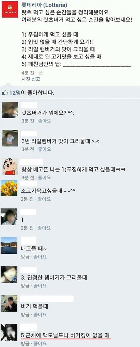
Task: Like the comment 랏츠버거가 뭐에요?
Action: point(44,121)
